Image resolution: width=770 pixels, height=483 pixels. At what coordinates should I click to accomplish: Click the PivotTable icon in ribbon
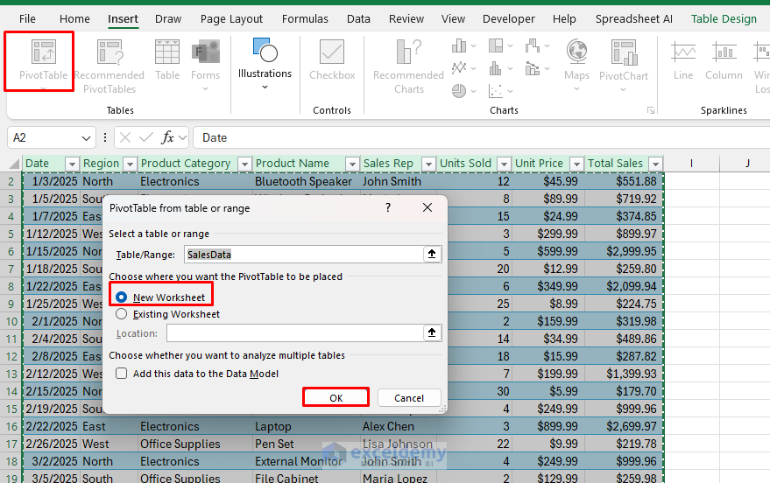click(x=43, y=54)
